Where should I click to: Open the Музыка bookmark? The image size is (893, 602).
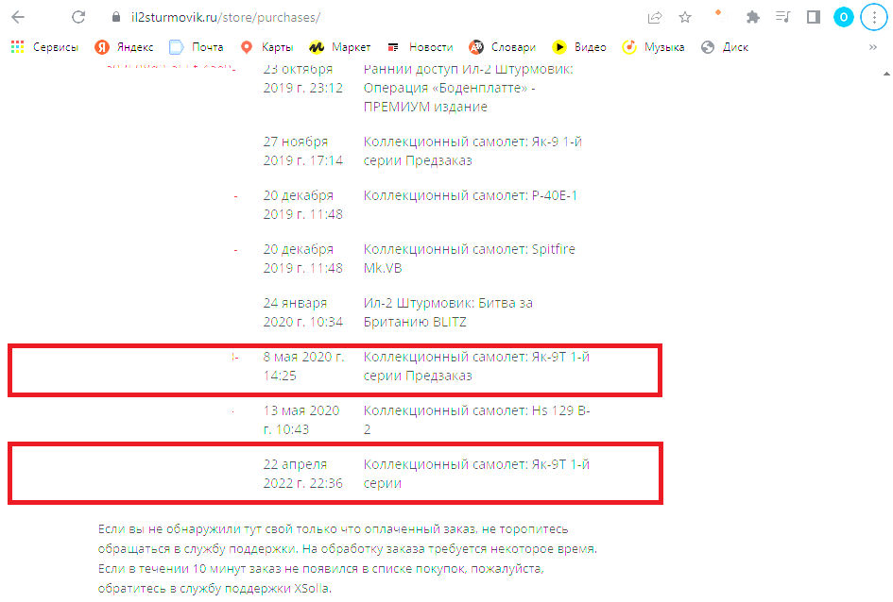click(653, 47)
